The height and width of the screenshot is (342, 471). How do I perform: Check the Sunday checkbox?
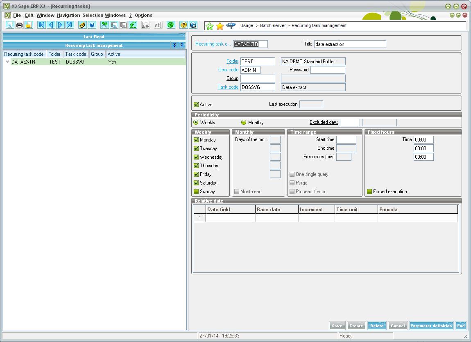(x=196, y=192)
